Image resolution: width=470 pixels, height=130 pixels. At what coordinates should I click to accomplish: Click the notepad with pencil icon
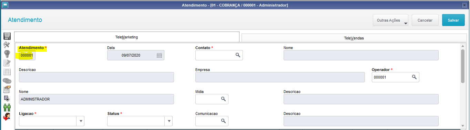(7, 63)
